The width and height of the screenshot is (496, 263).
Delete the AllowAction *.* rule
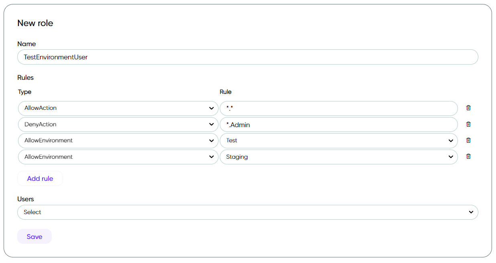468,108
